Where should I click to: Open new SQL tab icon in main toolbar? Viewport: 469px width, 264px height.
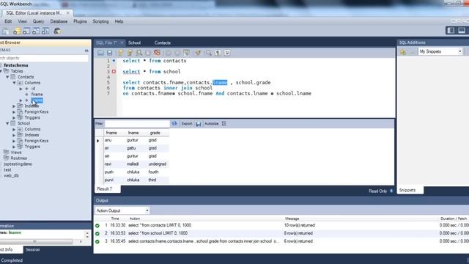pyautogui.click(x=17, y=31)
